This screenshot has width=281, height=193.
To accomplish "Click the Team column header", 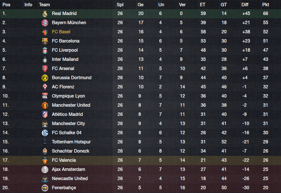I will [x=44, y=5].
